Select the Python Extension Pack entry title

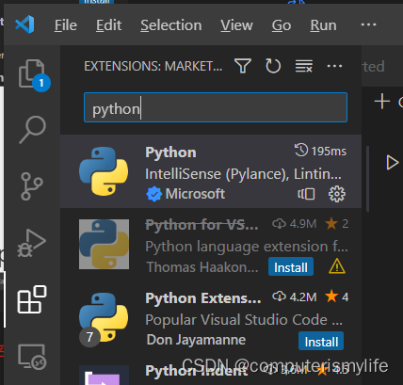point(203,297)
